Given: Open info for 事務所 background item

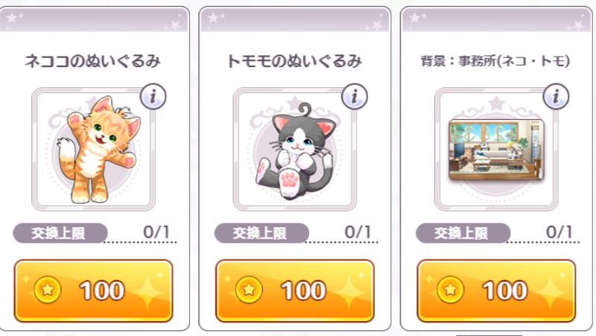Looking at the screenshot, I should (x=556, y=97).
